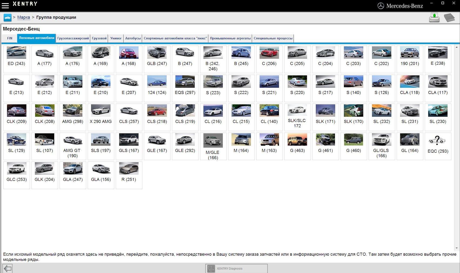Viewport: 460px width, 273px height.
Task: Select the S (140) model
Action: [x=354, y=88]
